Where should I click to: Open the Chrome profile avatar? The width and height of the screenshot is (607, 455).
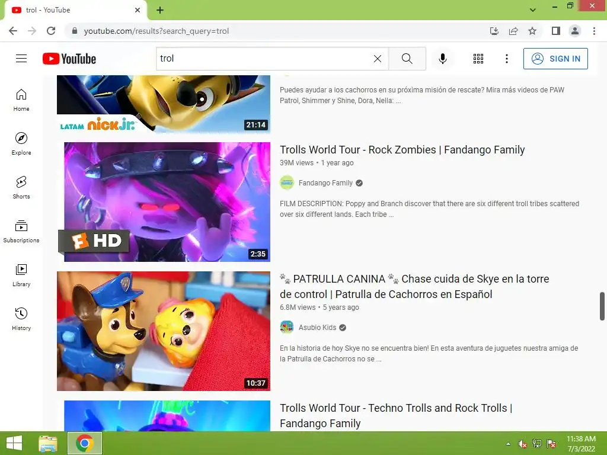pos(575,31)
